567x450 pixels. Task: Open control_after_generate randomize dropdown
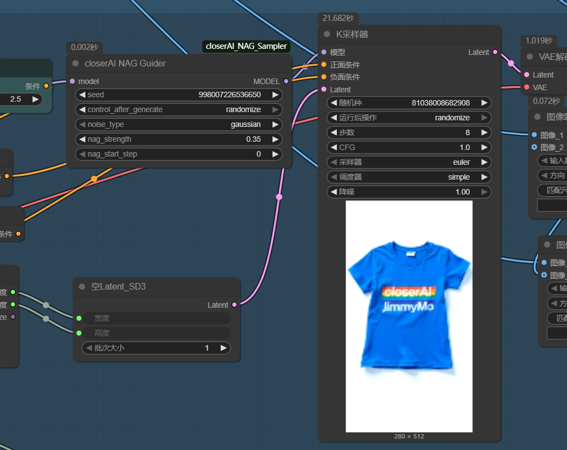click(x=179, y=109)
